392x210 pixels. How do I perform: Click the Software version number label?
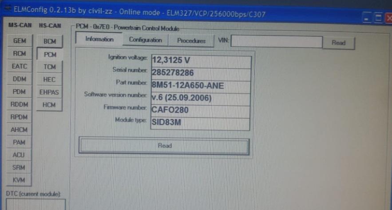tap(115, 94)
